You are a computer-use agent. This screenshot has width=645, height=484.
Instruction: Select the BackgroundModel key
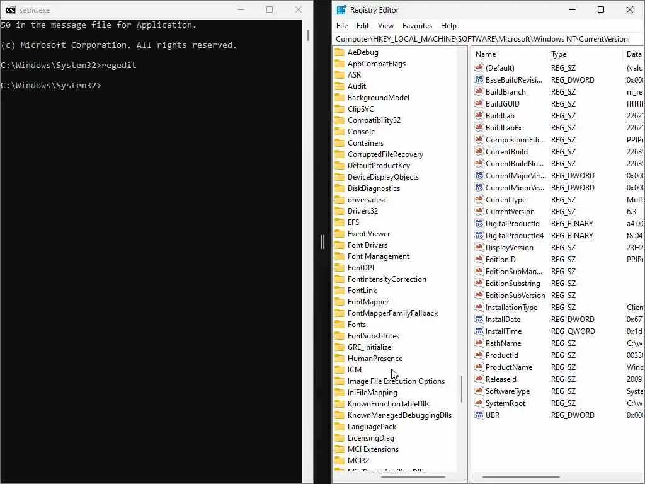(x=379, y=98)
